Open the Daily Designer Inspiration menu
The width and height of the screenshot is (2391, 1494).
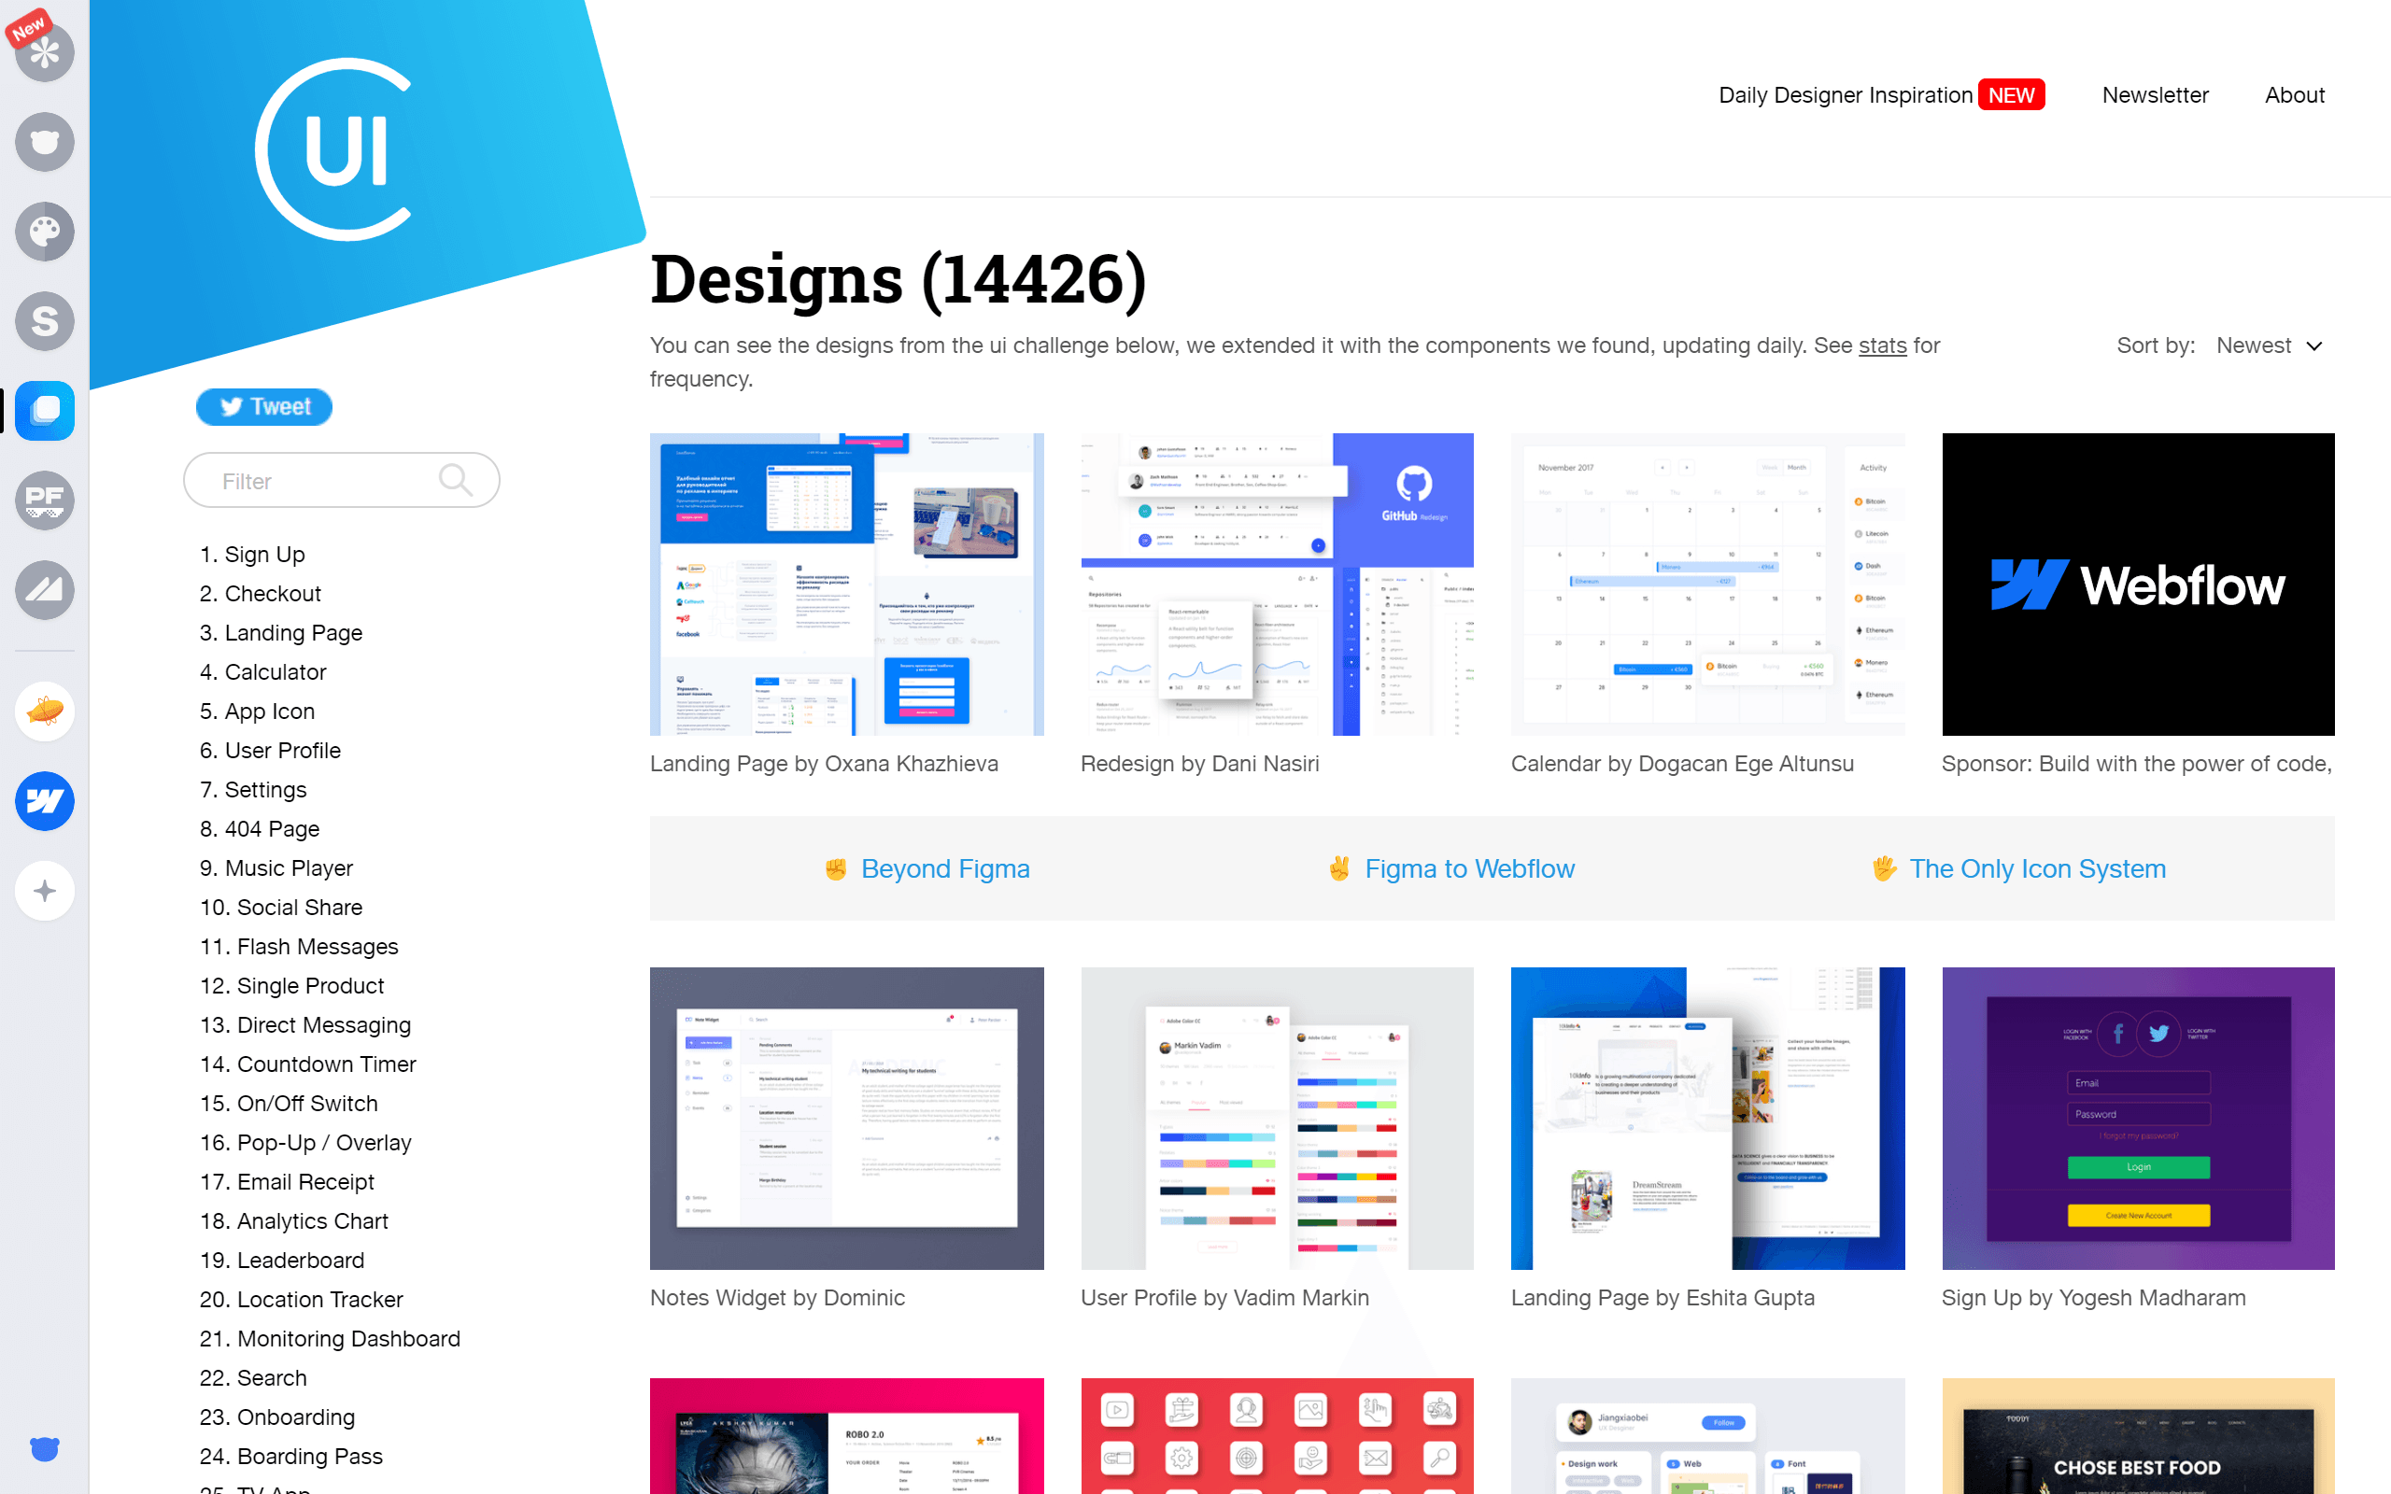coord(1846,94)
